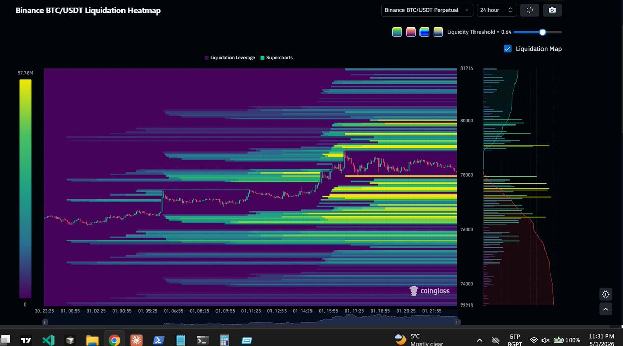Switch to Google Chrome in the taskbar
Image resolution: width=623 pixels, height=346 pixels.
click(x=114, y=341)
